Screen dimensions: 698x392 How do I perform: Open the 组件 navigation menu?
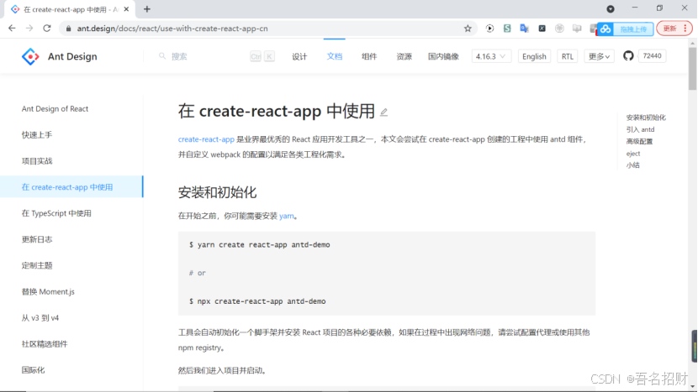tap(369, 56)
